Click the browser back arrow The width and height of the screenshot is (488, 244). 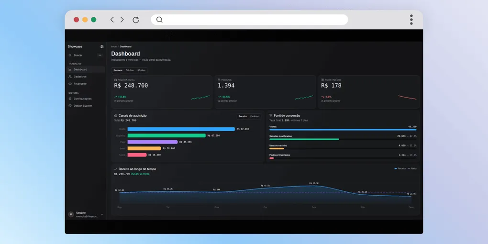(112, 20)
